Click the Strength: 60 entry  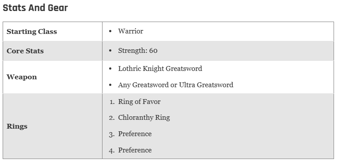[138, 51]
